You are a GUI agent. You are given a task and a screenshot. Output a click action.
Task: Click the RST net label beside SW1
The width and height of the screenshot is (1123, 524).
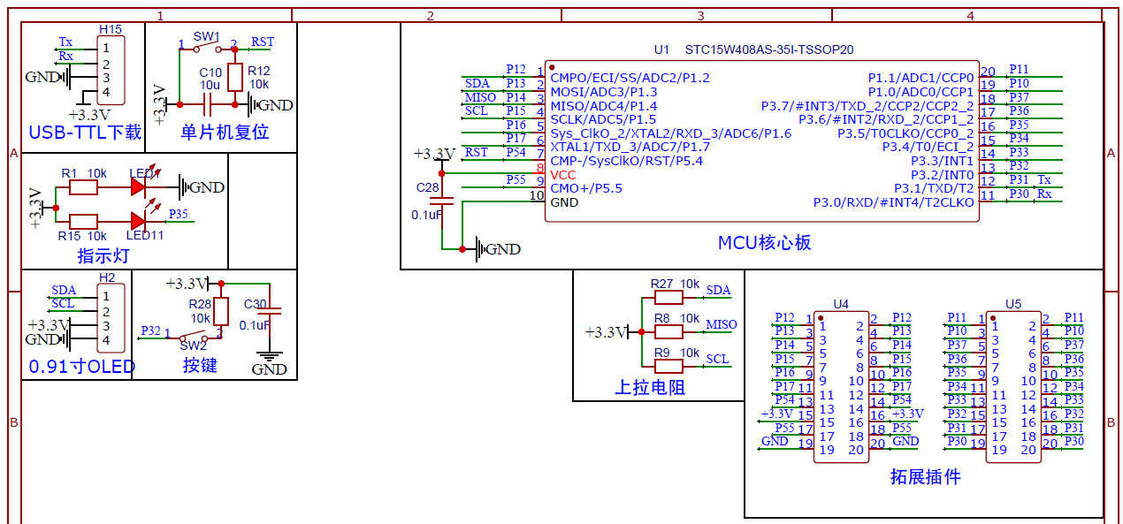coord(263,42)
